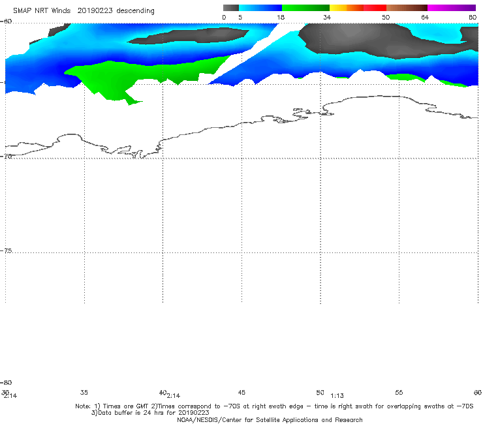Click the "NOAA/NESDIS/Center for Satellite Applications and Research" credit
Viewport: 483px width, 424px height.
click(x=270, y=420)
